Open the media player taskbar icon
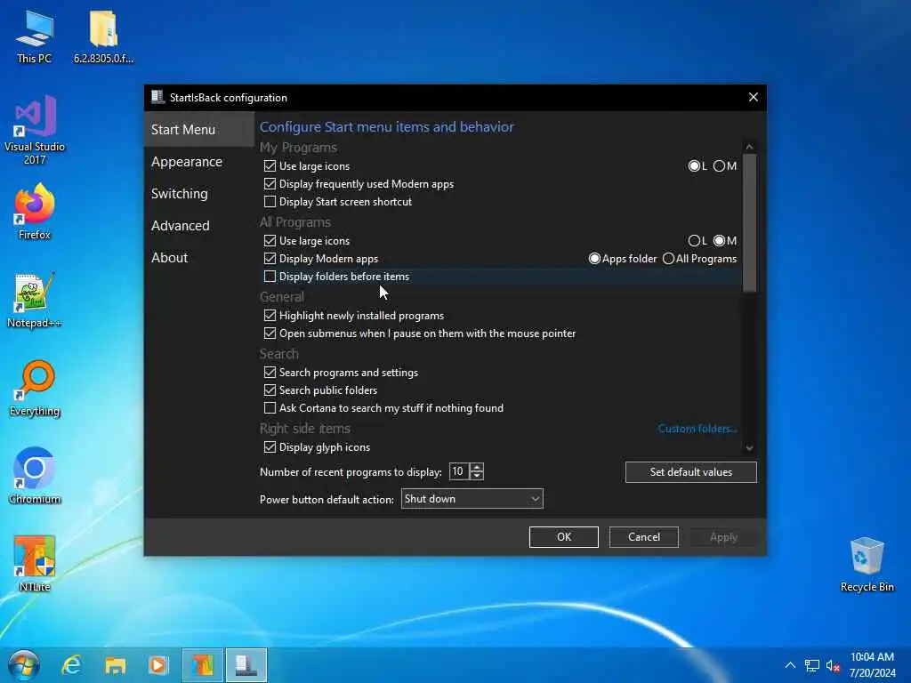 tap(158, 665)
